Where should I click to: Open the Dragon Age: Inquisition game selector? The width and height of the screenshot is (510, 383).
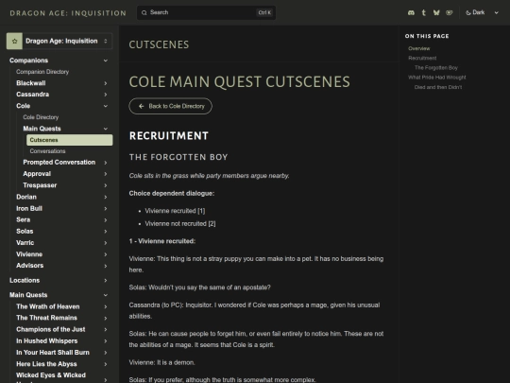tap(59, 41)
